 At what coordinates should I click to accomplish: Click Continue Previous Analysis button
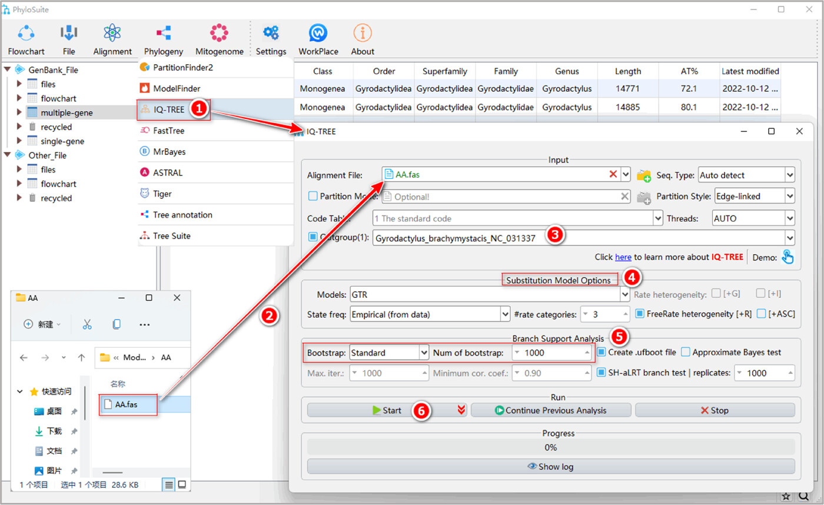tap(550, 410)
